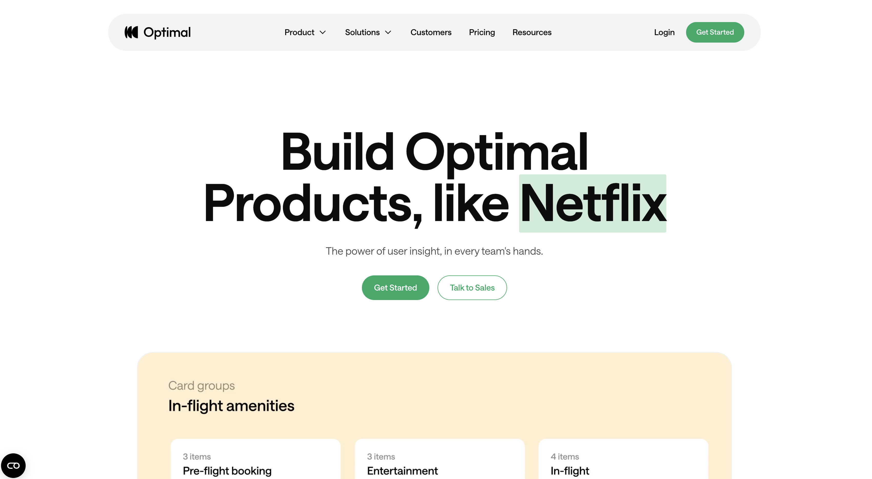The width and height of the screenshot is (872, 479).
Task: Click the In-flight amenities heading
Action: click(231, 406)
